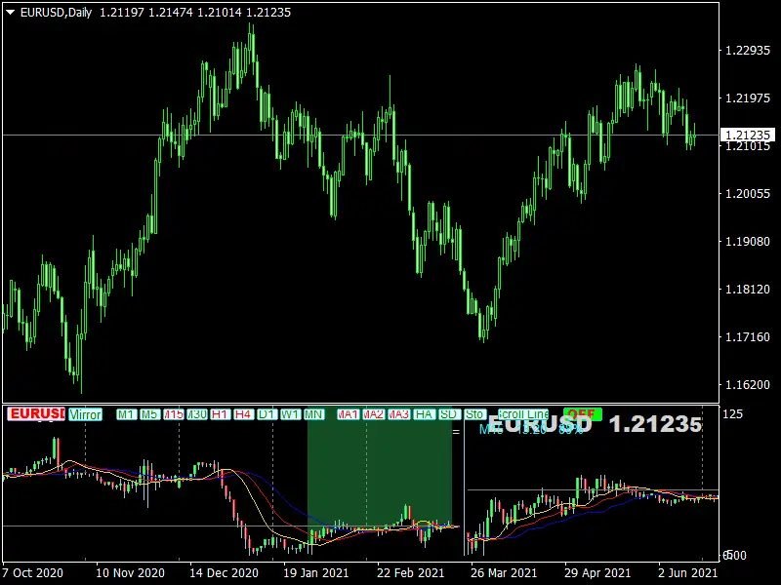Toggle the HA Heiken Ashi button
This screenshot has width=781, height=585.
tap(424, 414)
